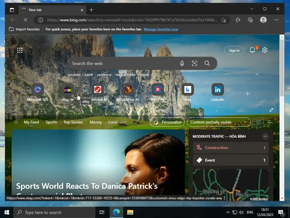Switch feed to grid layout view
The width and height of the screenshot is (290, 218).
pyautogui.click(x=259, y=122)
